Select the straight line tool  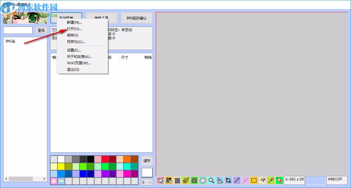245,180
